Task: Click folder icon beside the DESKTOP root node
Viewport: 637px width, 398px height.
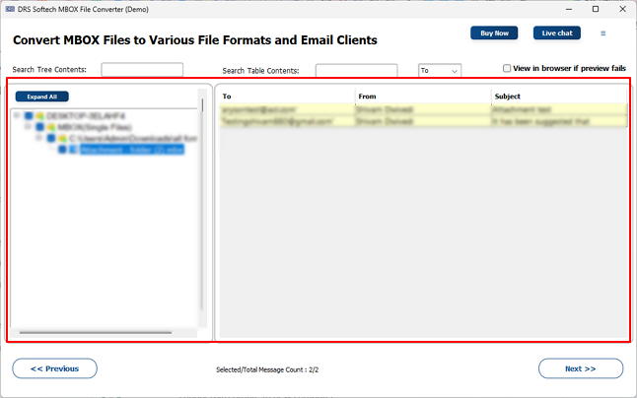Action: click(39, 116)
